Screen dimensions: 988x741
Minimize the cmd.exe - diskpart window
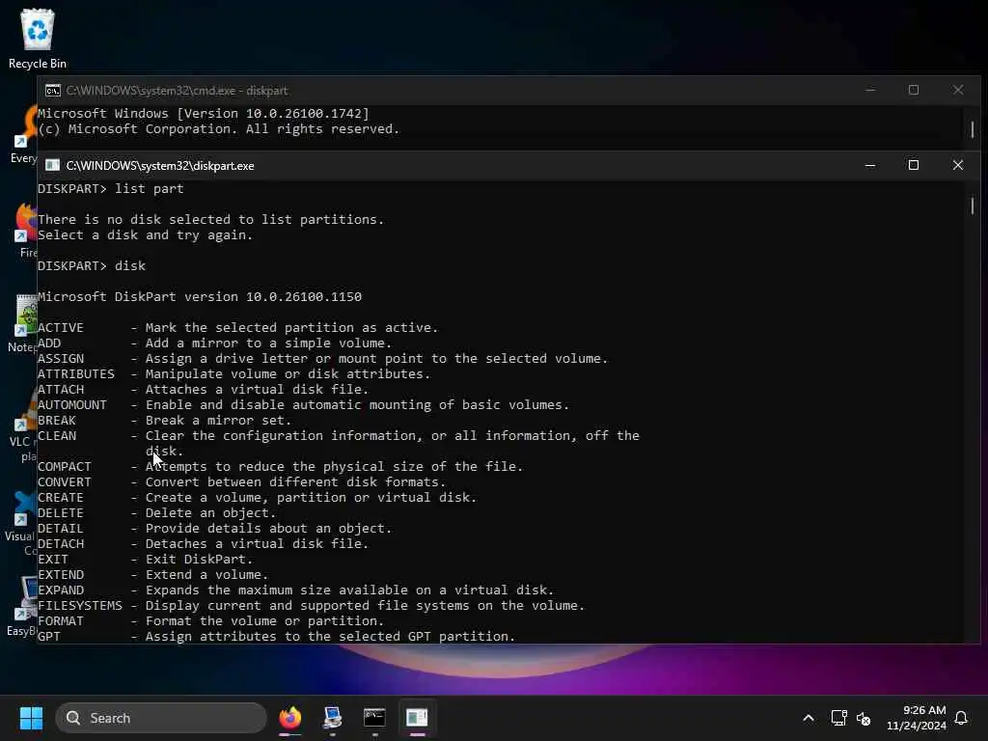click(870, 90)
